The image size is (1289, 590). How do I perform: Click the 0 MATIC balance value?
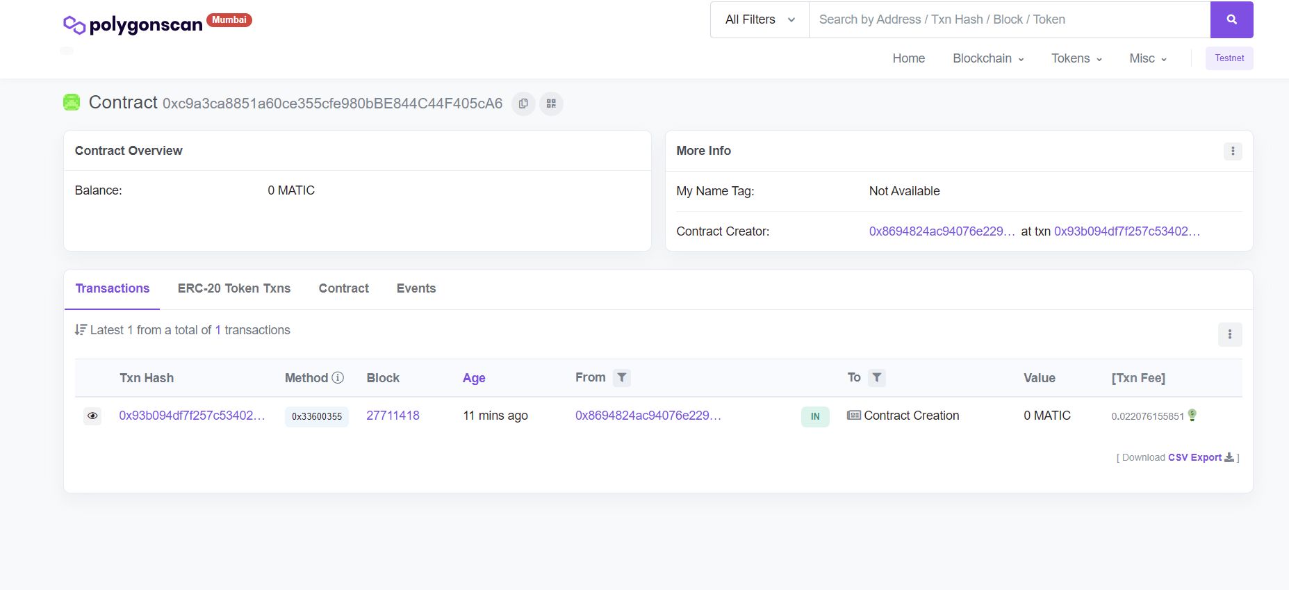[x=291, y=190]
